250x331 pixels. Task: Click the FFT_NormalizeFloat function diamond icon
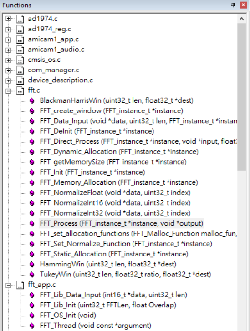(x=32, y=193)
